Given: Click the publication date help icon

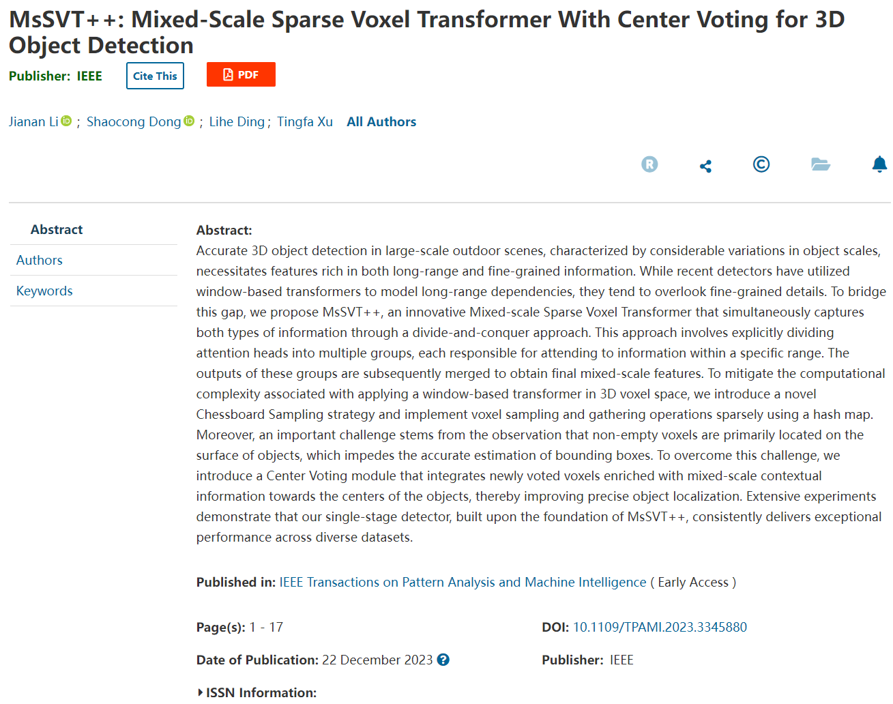Looking at the screenshot, I should tap(443, 660).
